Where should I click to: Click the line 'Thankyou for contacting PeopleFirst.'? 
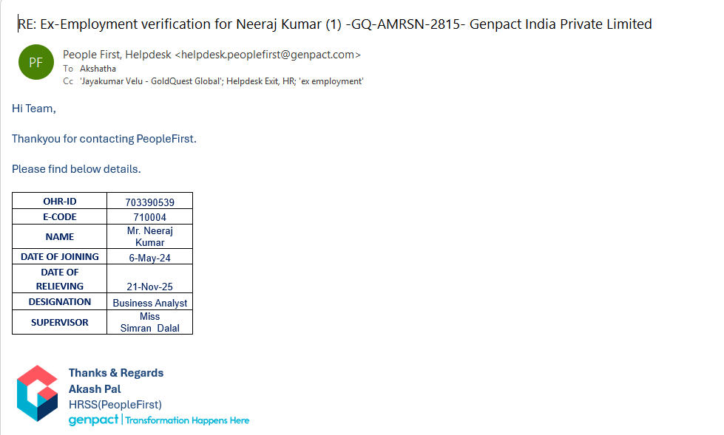point(104,139)
